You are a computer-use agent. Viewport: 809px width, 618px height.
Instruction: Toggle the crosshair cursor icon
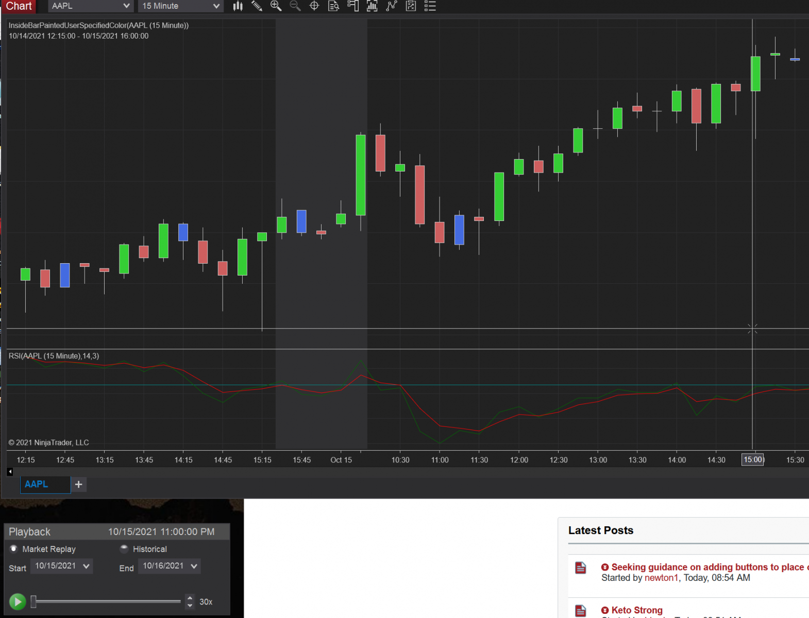click(314, 6)
